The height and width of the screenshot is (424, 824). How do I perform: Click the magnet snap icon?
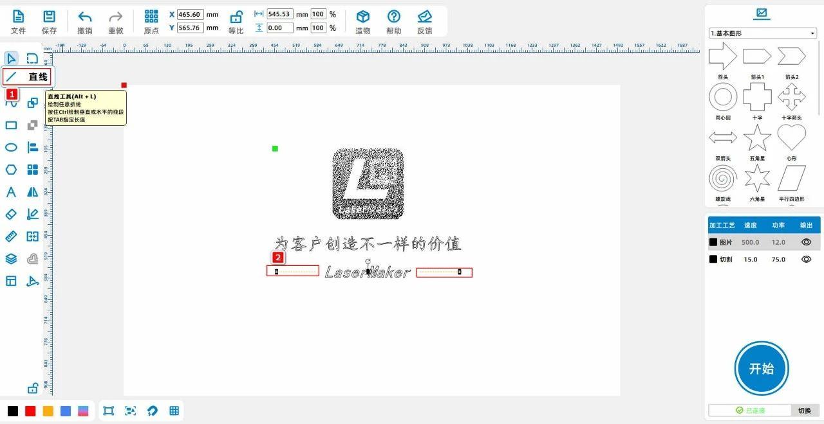click(x=152, y=411)
